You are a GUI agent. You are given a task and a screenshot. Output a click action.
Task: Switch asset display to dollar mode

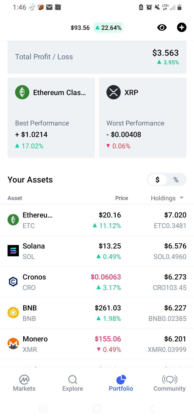[157, 180]
